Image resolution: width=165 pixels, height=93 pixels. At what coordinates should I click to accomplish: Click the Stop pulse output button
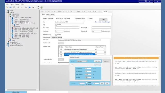tap(107, 83)
